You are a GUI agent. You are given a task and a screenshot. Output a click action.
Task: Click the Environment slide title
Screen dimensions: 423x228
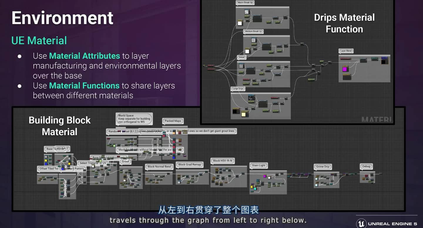(x=62, y=18)
